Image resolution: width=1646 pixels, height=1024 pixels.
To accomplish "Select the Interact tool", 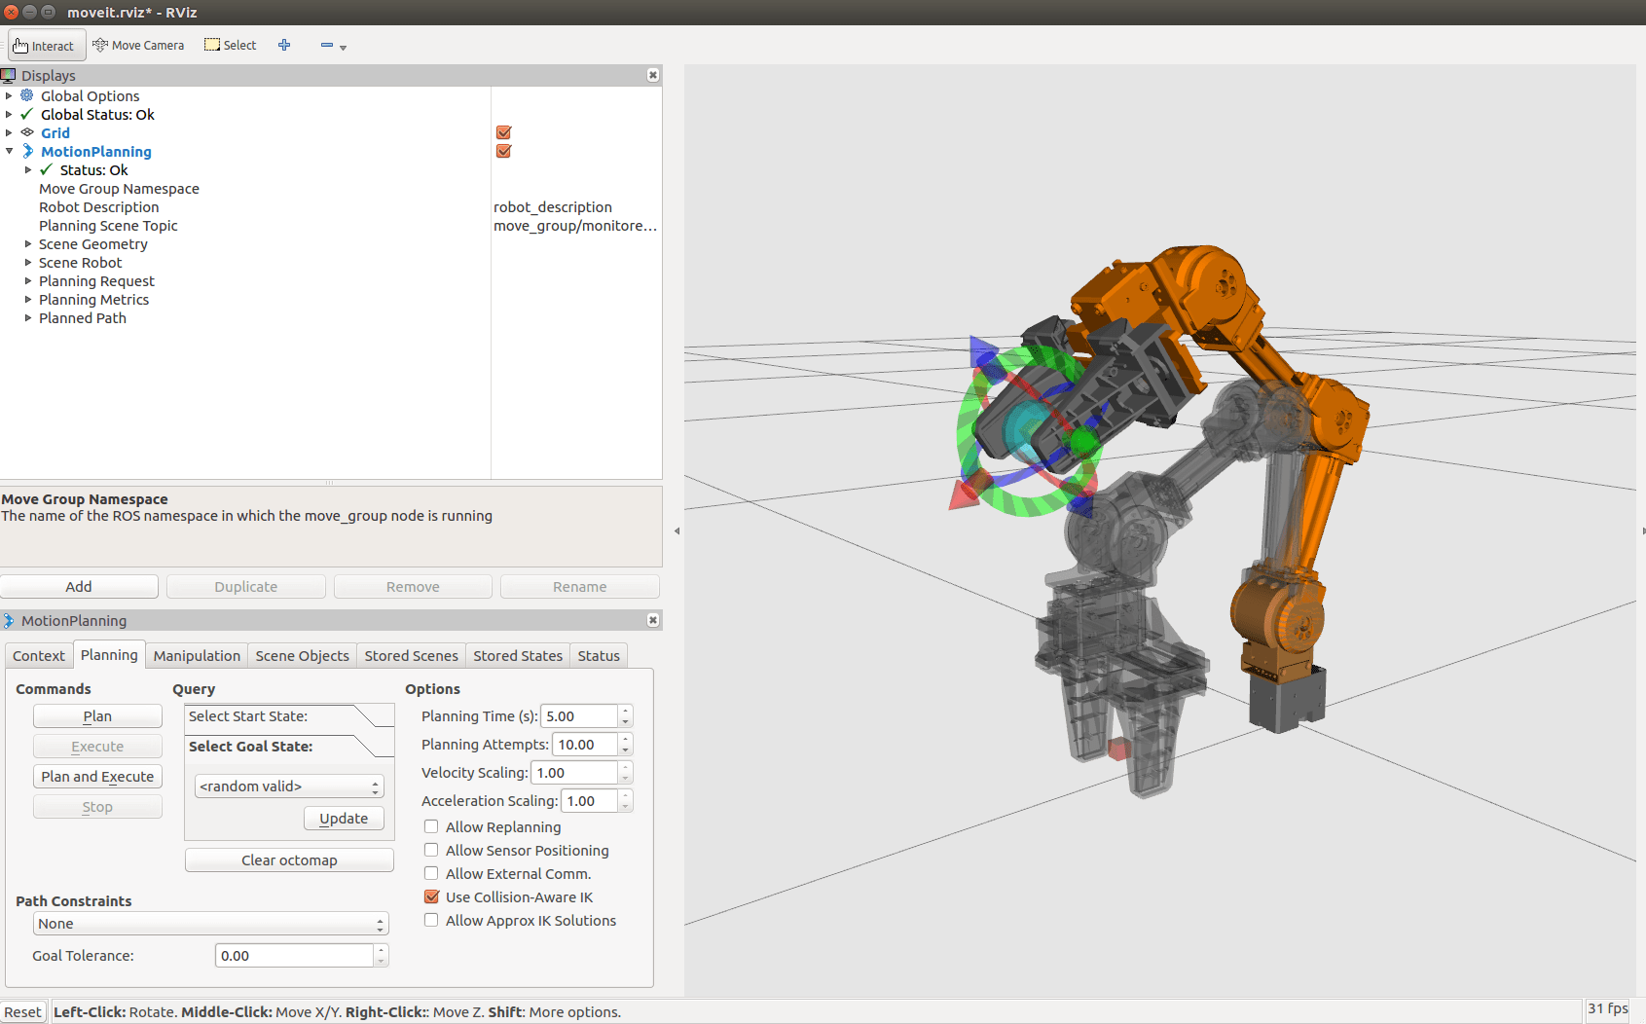I will 46,46.
